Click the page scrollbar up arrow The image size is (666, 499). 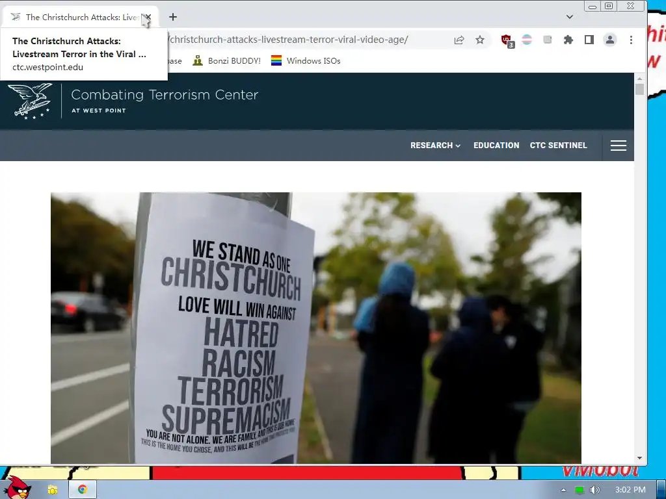click(x=640, y=79)
